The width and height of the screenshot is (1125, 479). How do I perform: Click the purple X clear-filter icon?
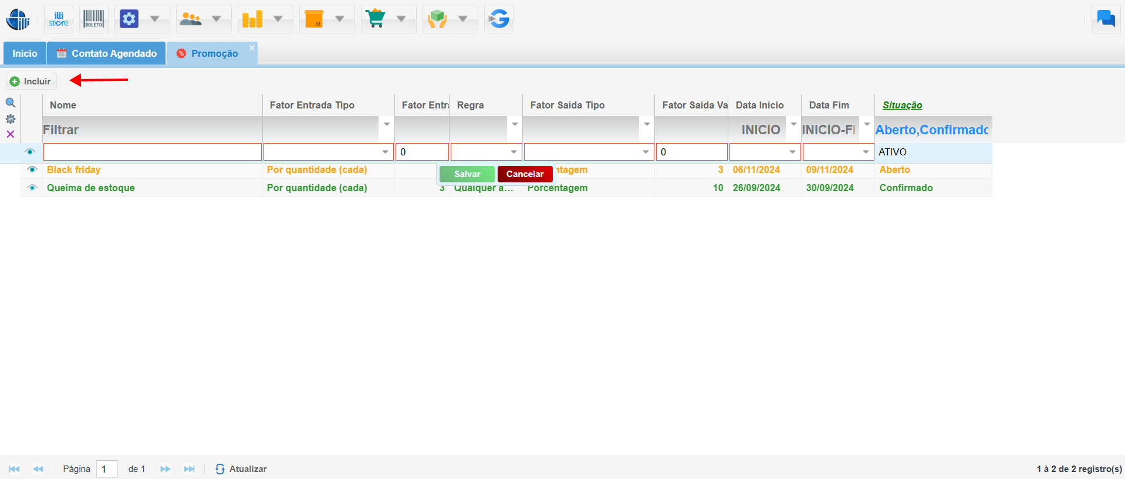point(11,134)
